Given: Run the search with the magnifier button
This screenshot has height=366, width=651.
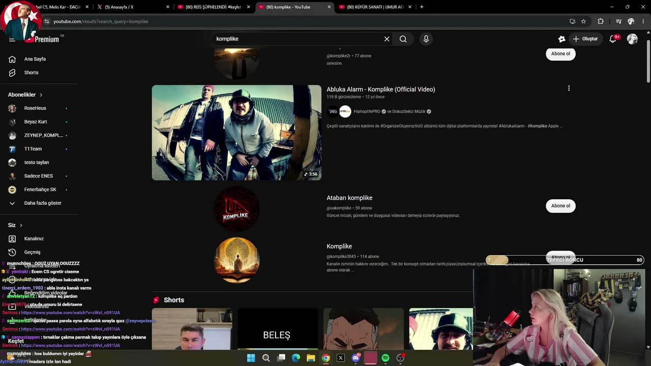Looking at the screenshot, I should tap(403, 39).
